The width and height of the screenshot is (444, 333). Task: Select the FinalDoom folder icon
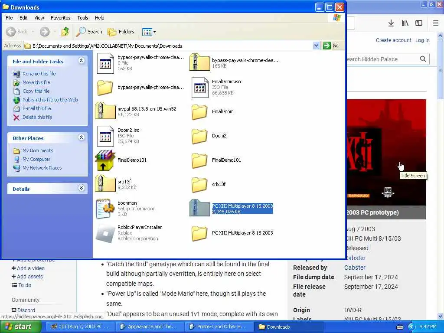point(199,112)
